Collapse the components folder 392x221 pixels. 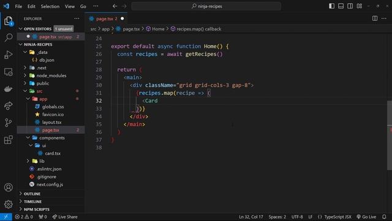click(x=28, y=138)
